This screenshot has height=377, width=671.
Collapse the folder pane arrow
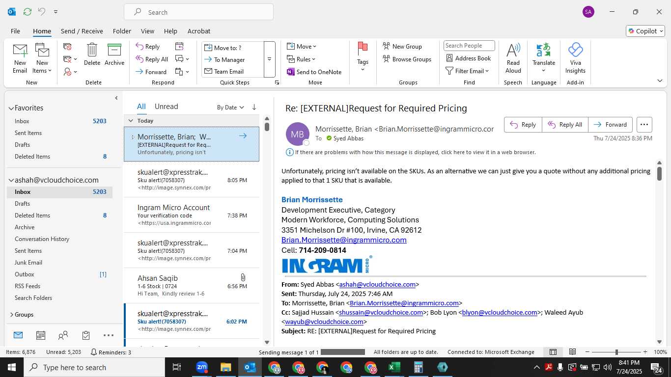point(116,98)
